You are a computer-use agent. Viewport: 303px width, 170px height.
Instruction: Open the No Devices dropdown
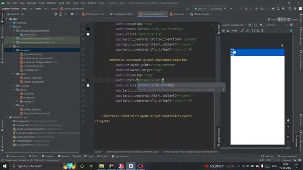coord(218,8)
